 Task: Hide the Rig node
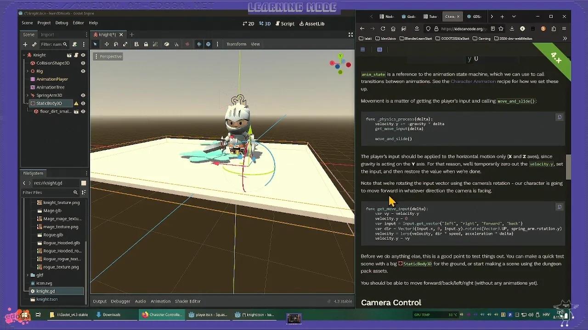pyautogui.click(x=83, y=71)
